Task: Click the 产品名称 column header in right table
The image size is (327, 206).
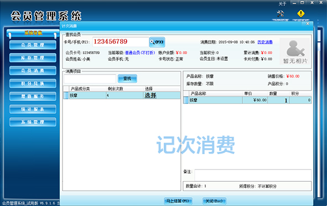Action: pos(215,94)
